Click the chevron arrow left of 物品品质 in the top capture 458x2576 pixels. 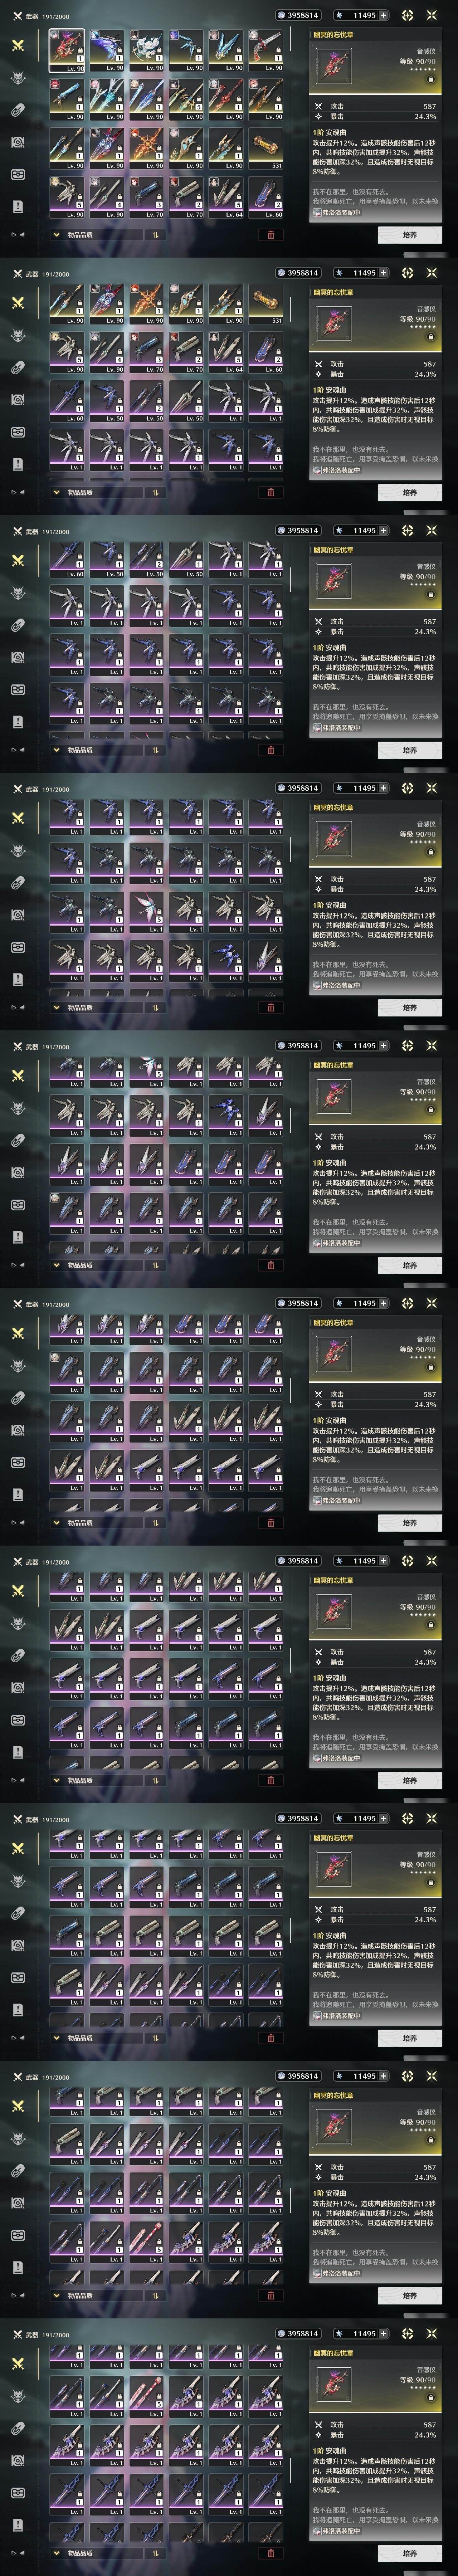(56, 235)
